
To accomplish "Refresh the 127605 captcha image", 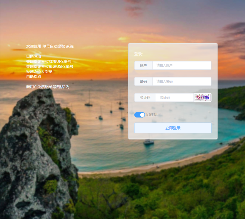I will 202,97.
